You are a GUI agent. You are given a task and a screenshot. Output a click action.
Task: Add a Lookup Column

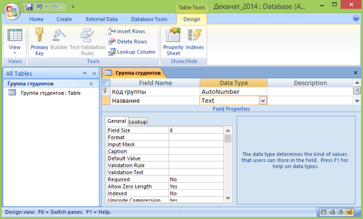[x=132, y=52]
